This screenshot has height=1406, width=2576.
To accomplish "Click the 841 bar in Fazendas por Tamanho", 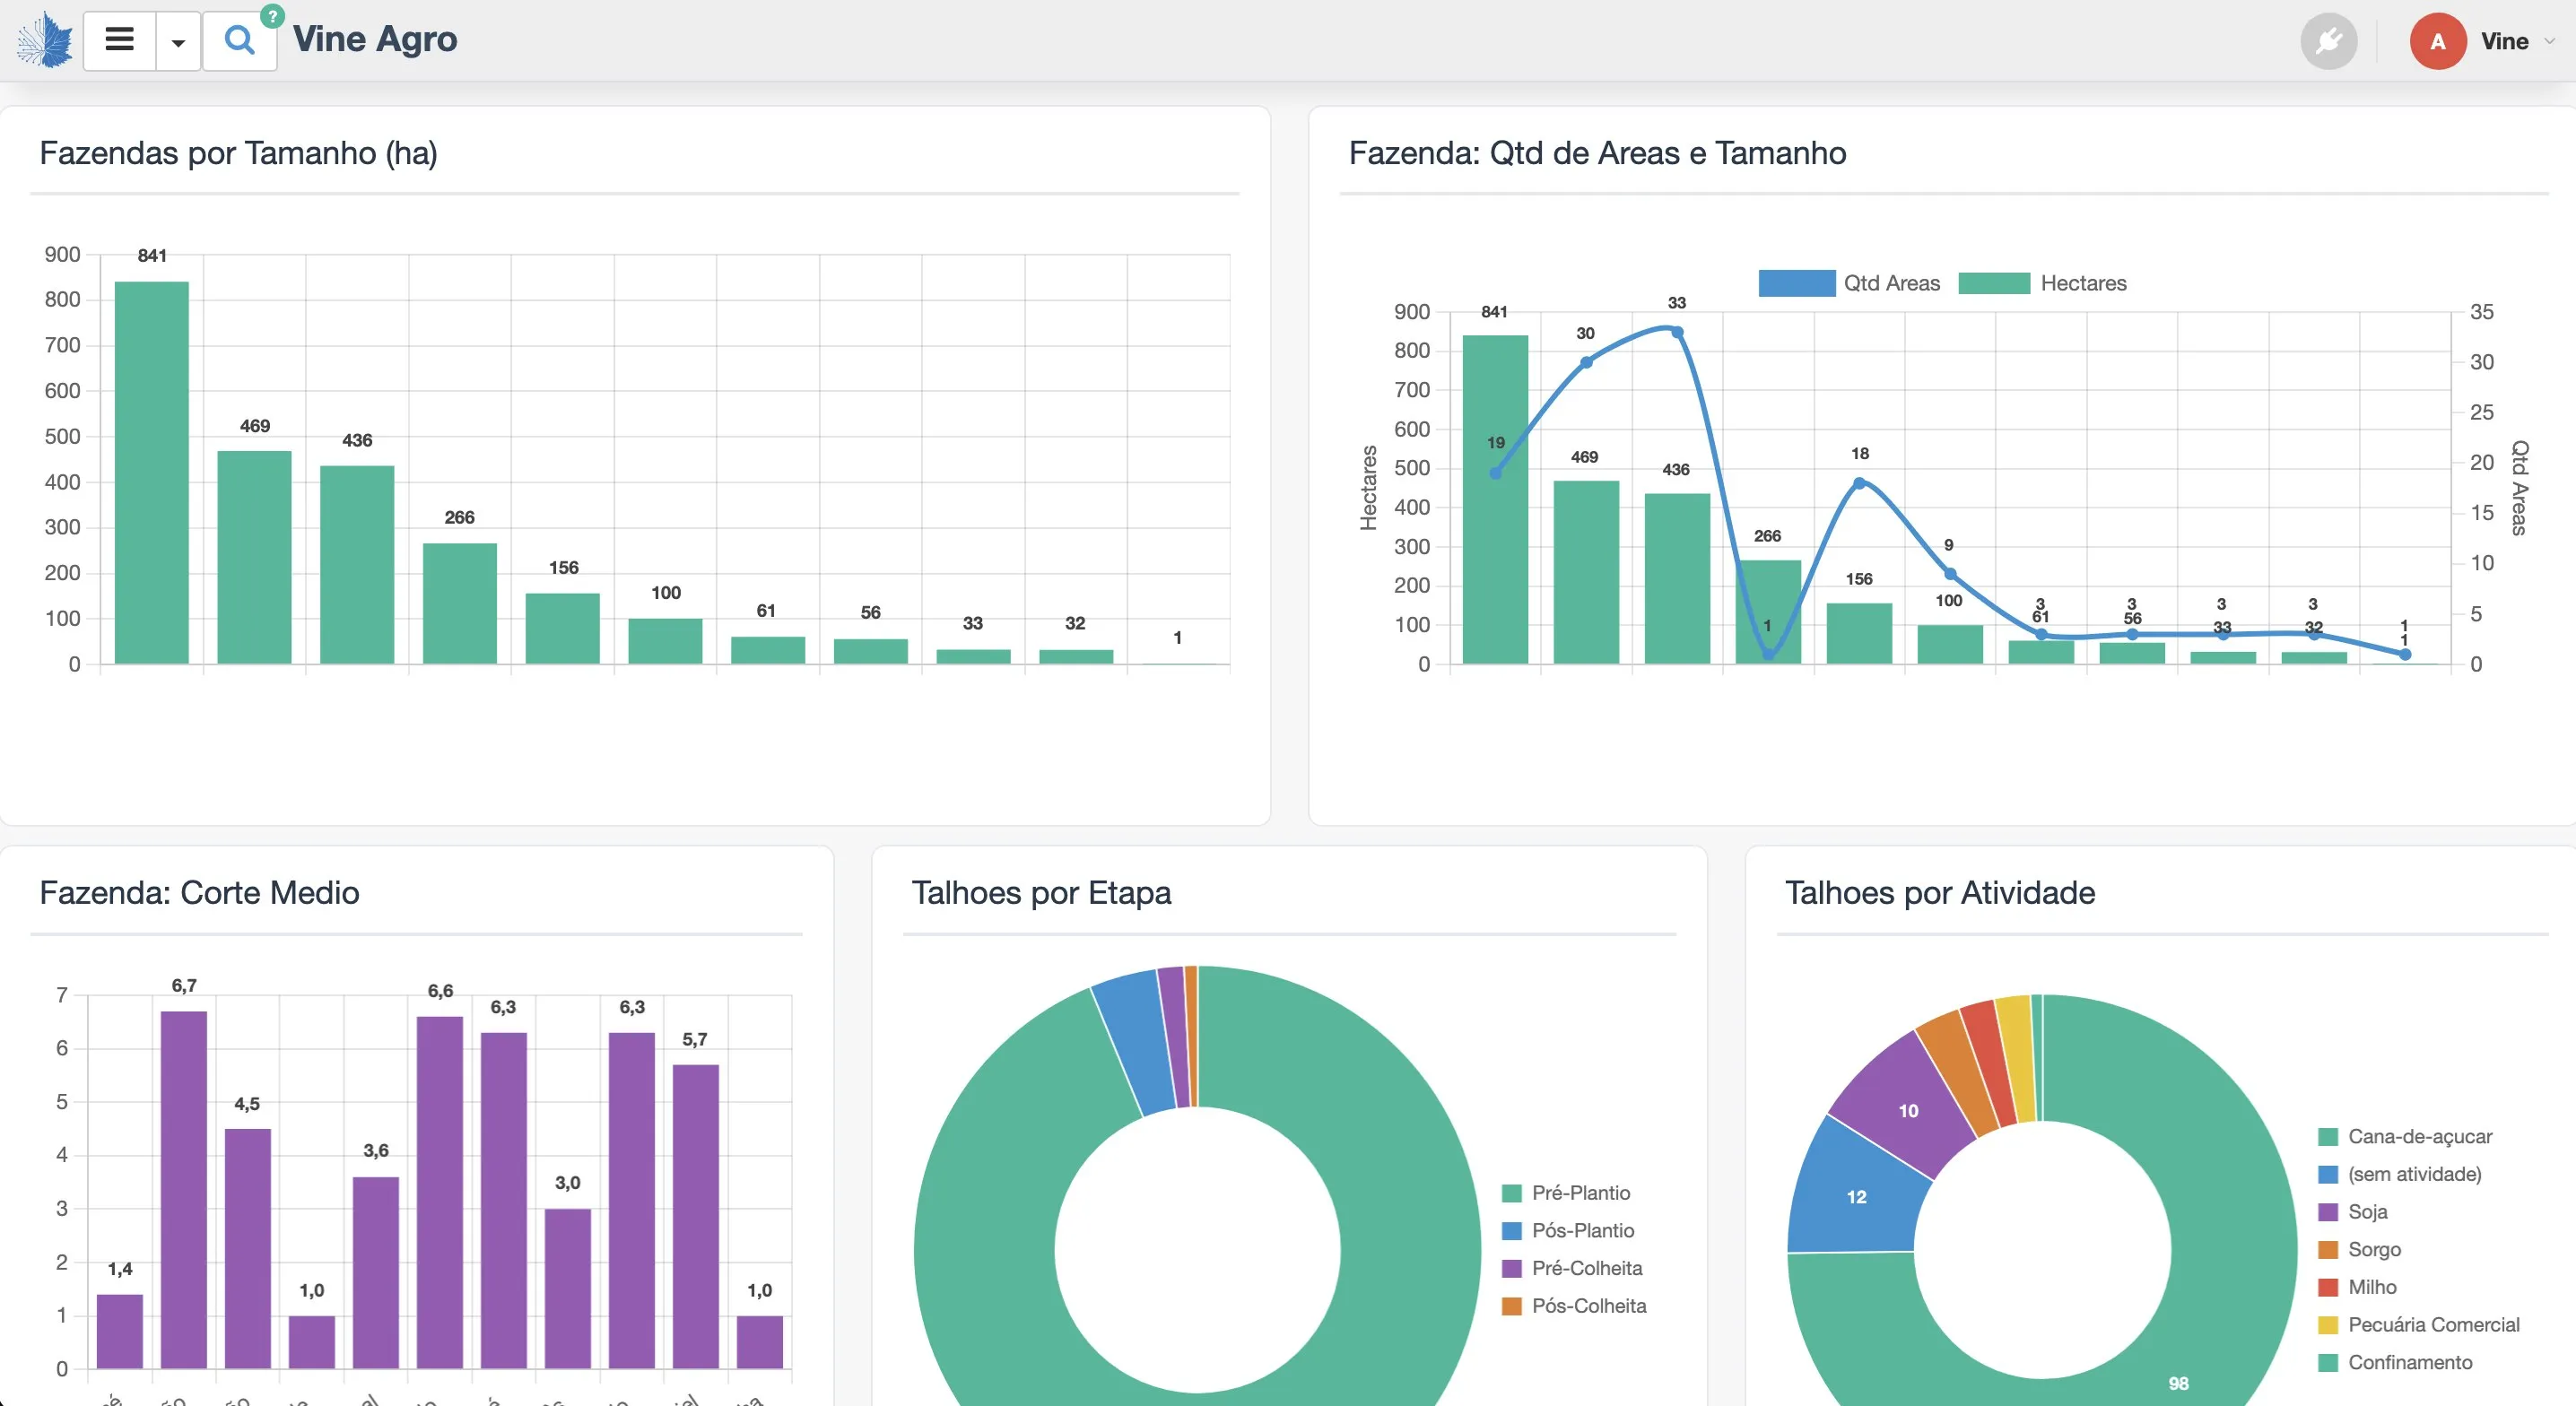I will pyautogui.click(x=152, y=473).
